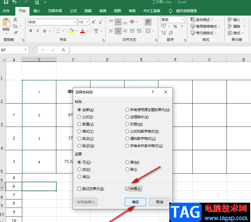This screenshot has width=251, height=222.
Task: Expand the 粘贴 button dropdown arrow
Action: 7,33
